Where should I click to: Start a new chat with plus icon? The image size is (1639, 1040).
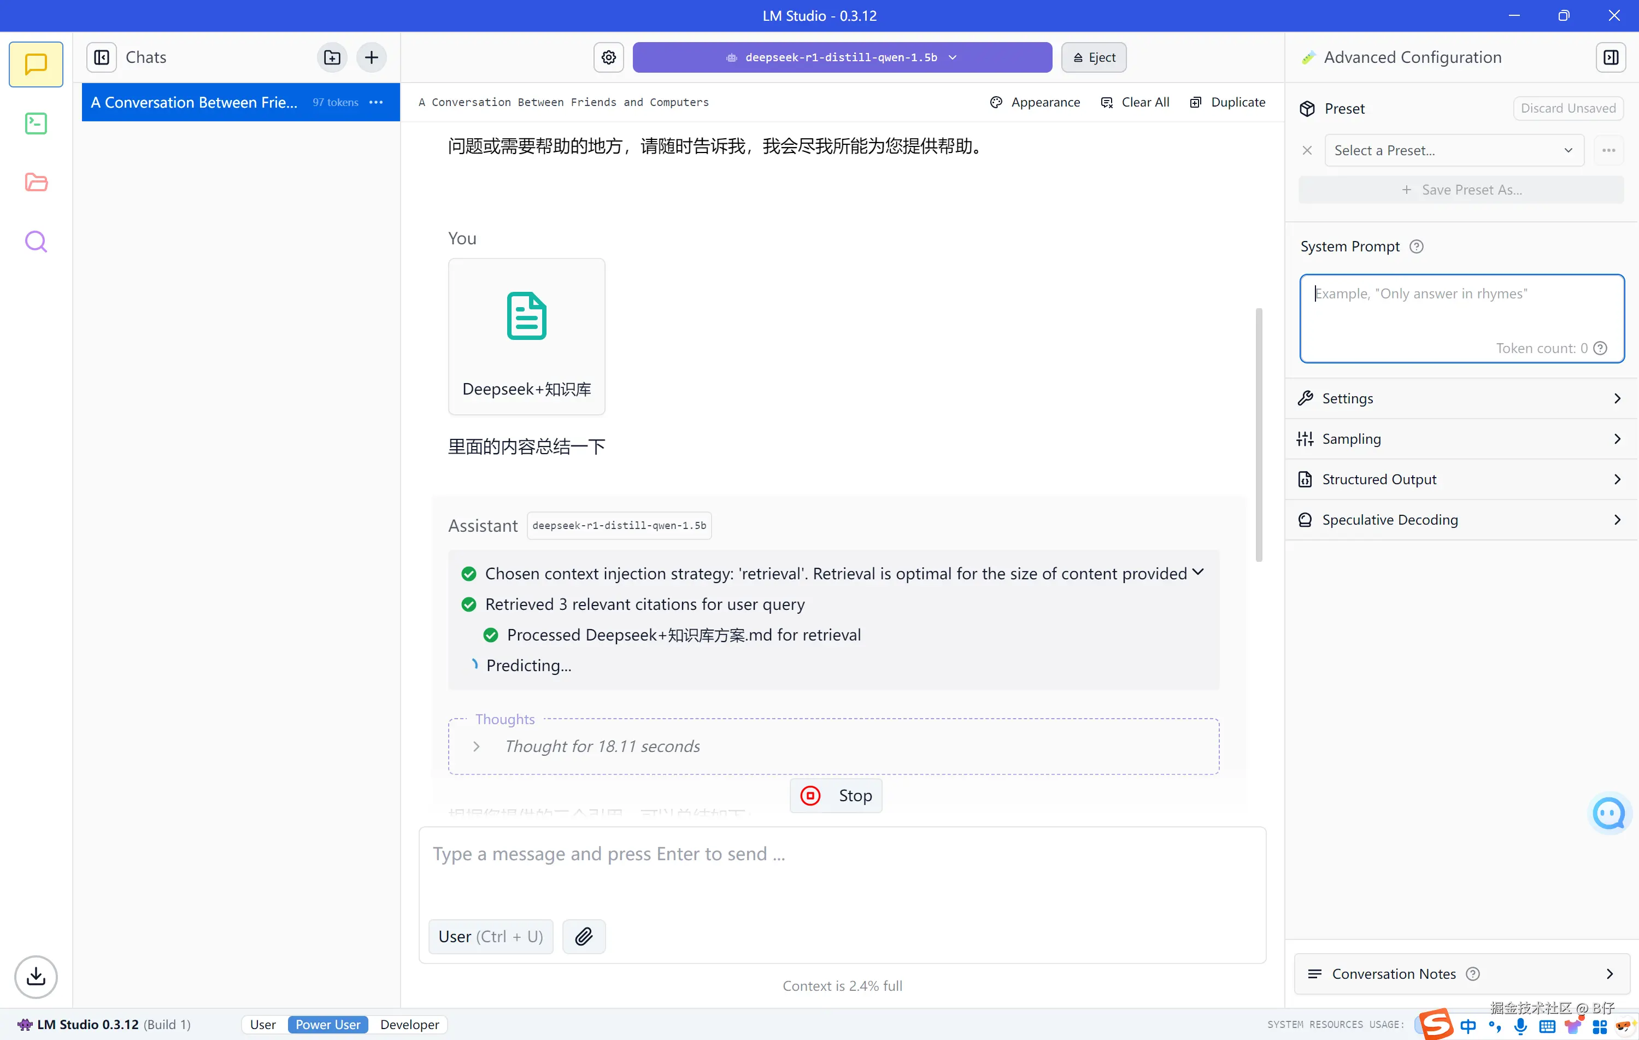pos(372,57)
